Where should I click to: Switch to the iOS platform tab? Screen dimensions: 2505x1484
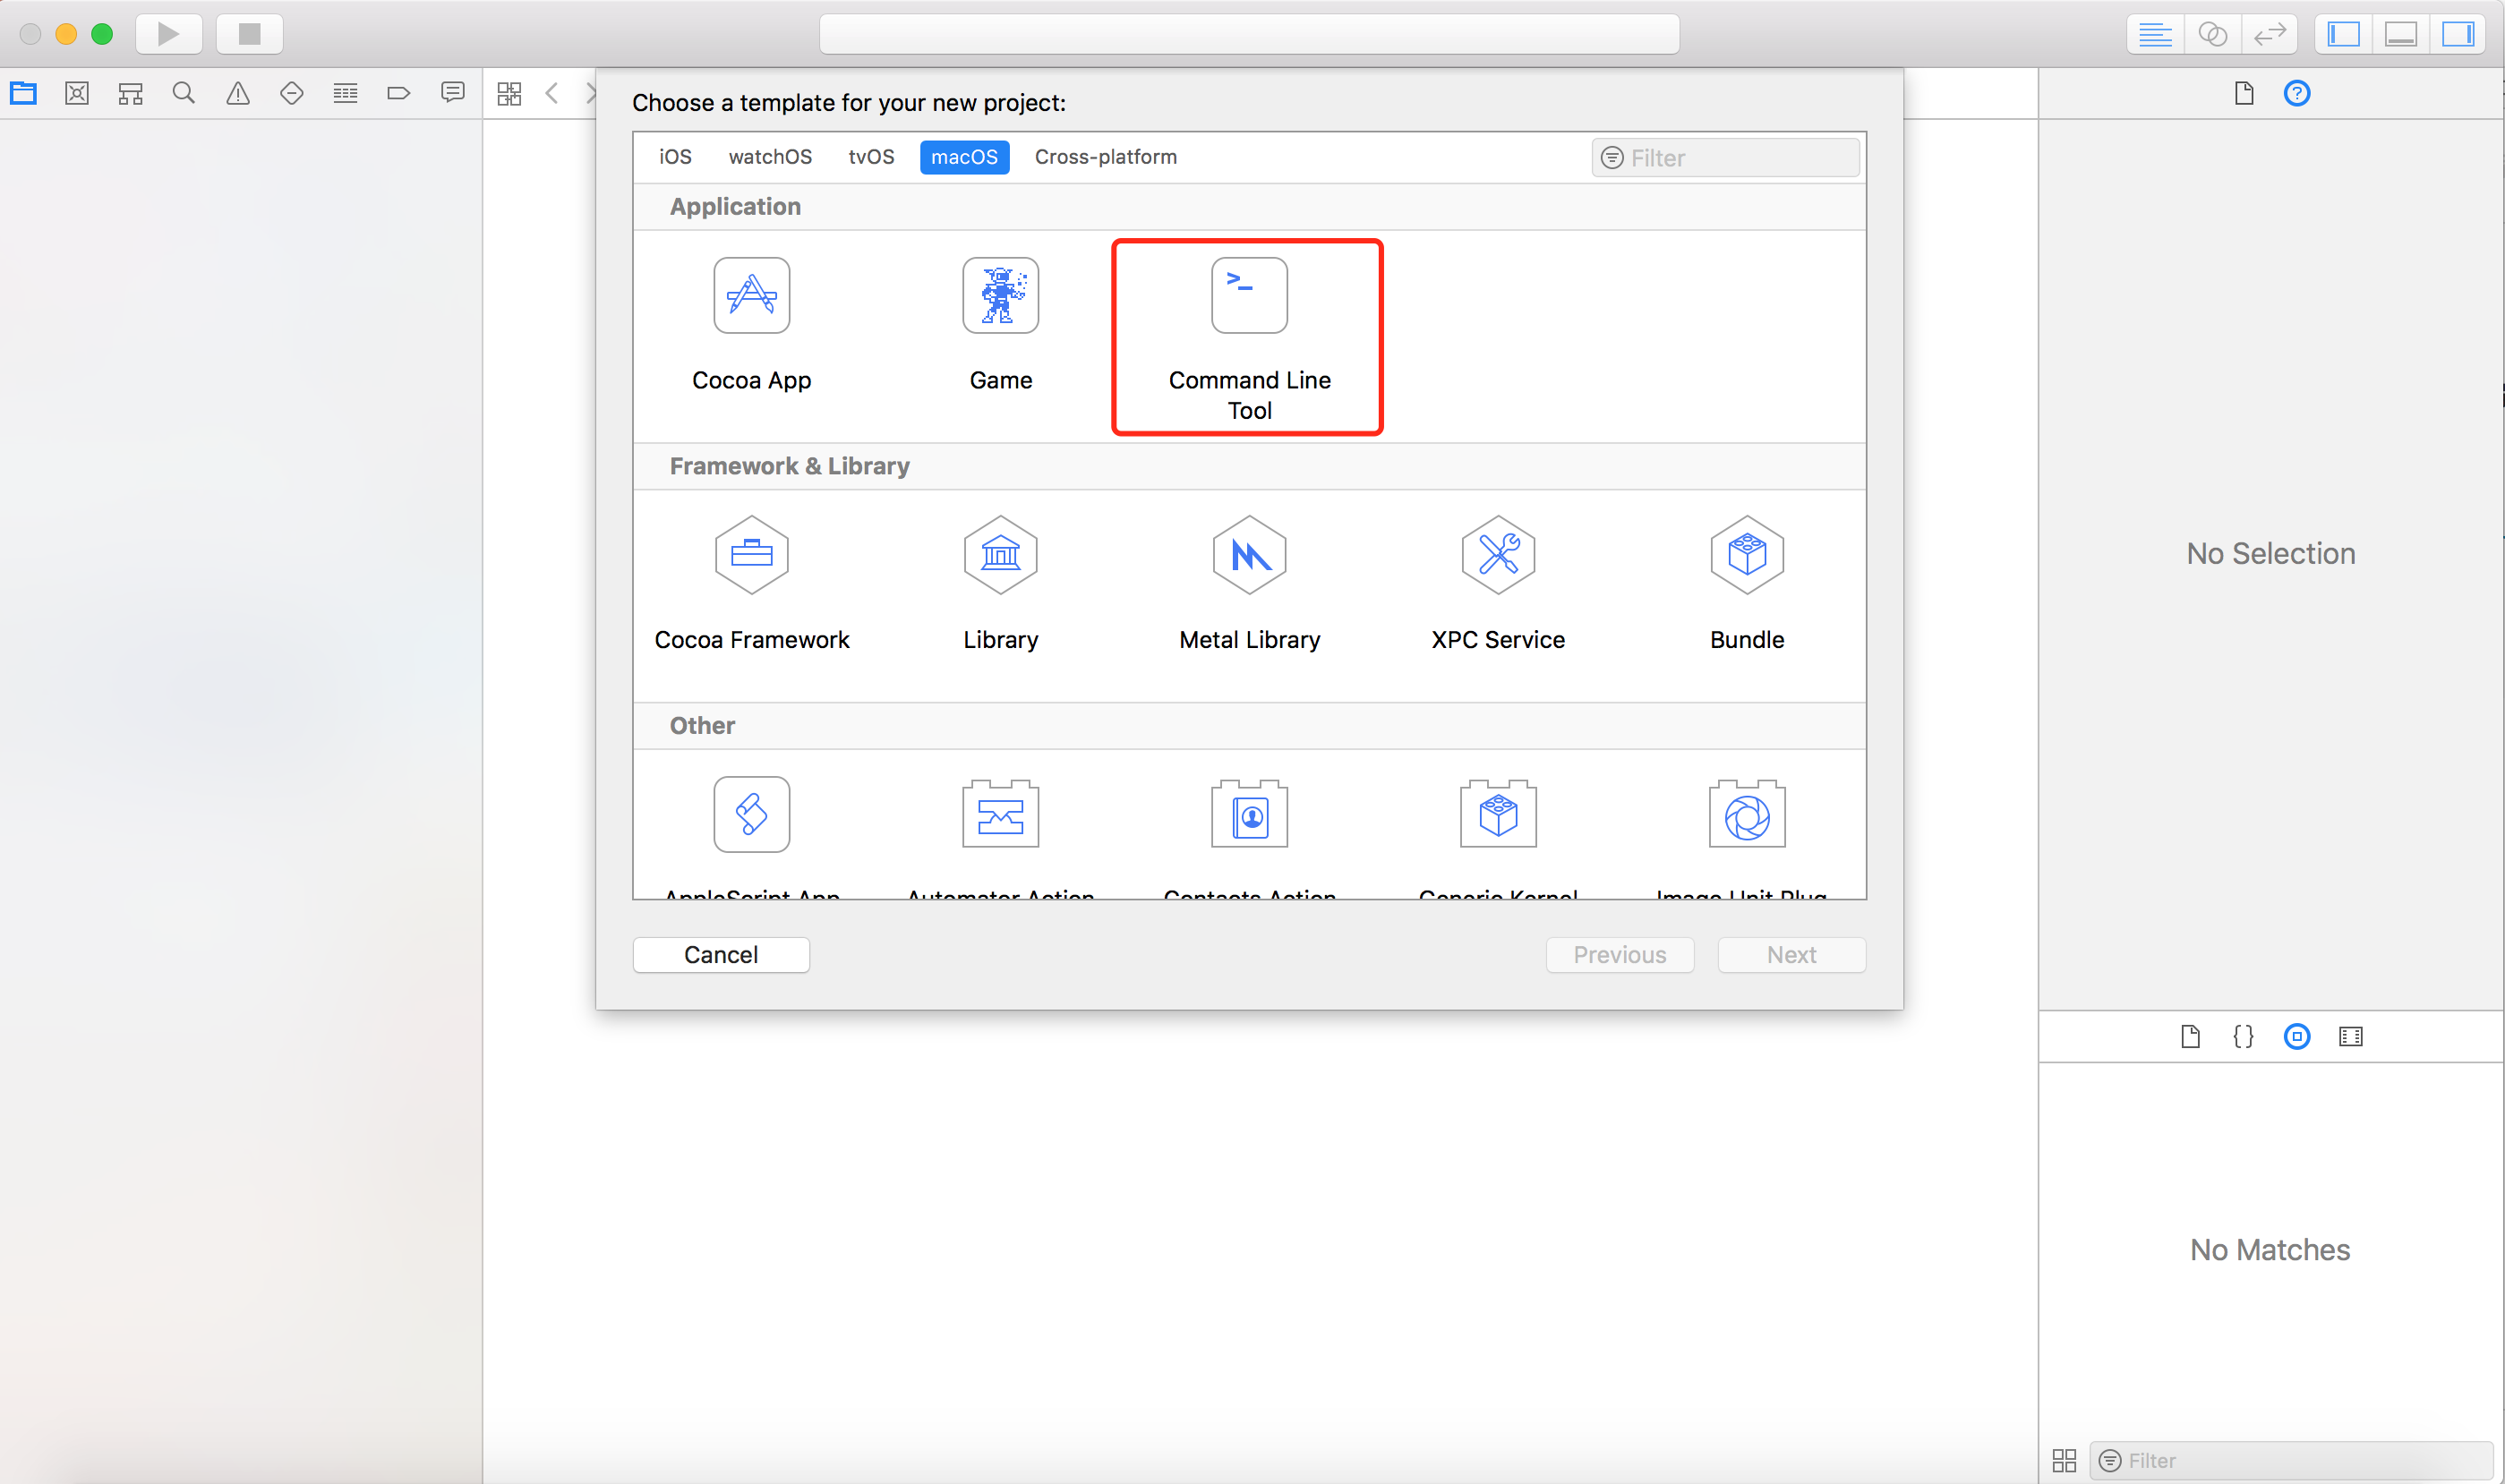tap(675, 157)
